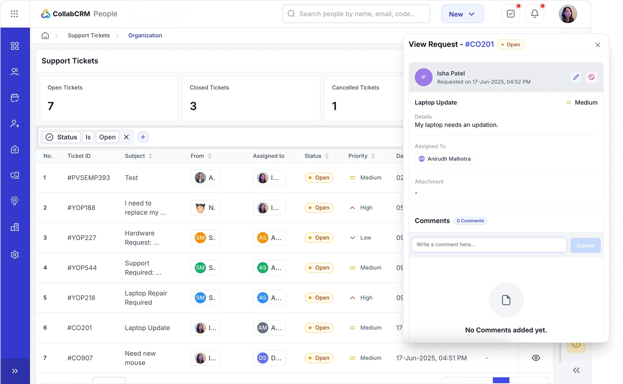Reject the request with the prohibition icon
623x384 pixels.
point(591,77)
